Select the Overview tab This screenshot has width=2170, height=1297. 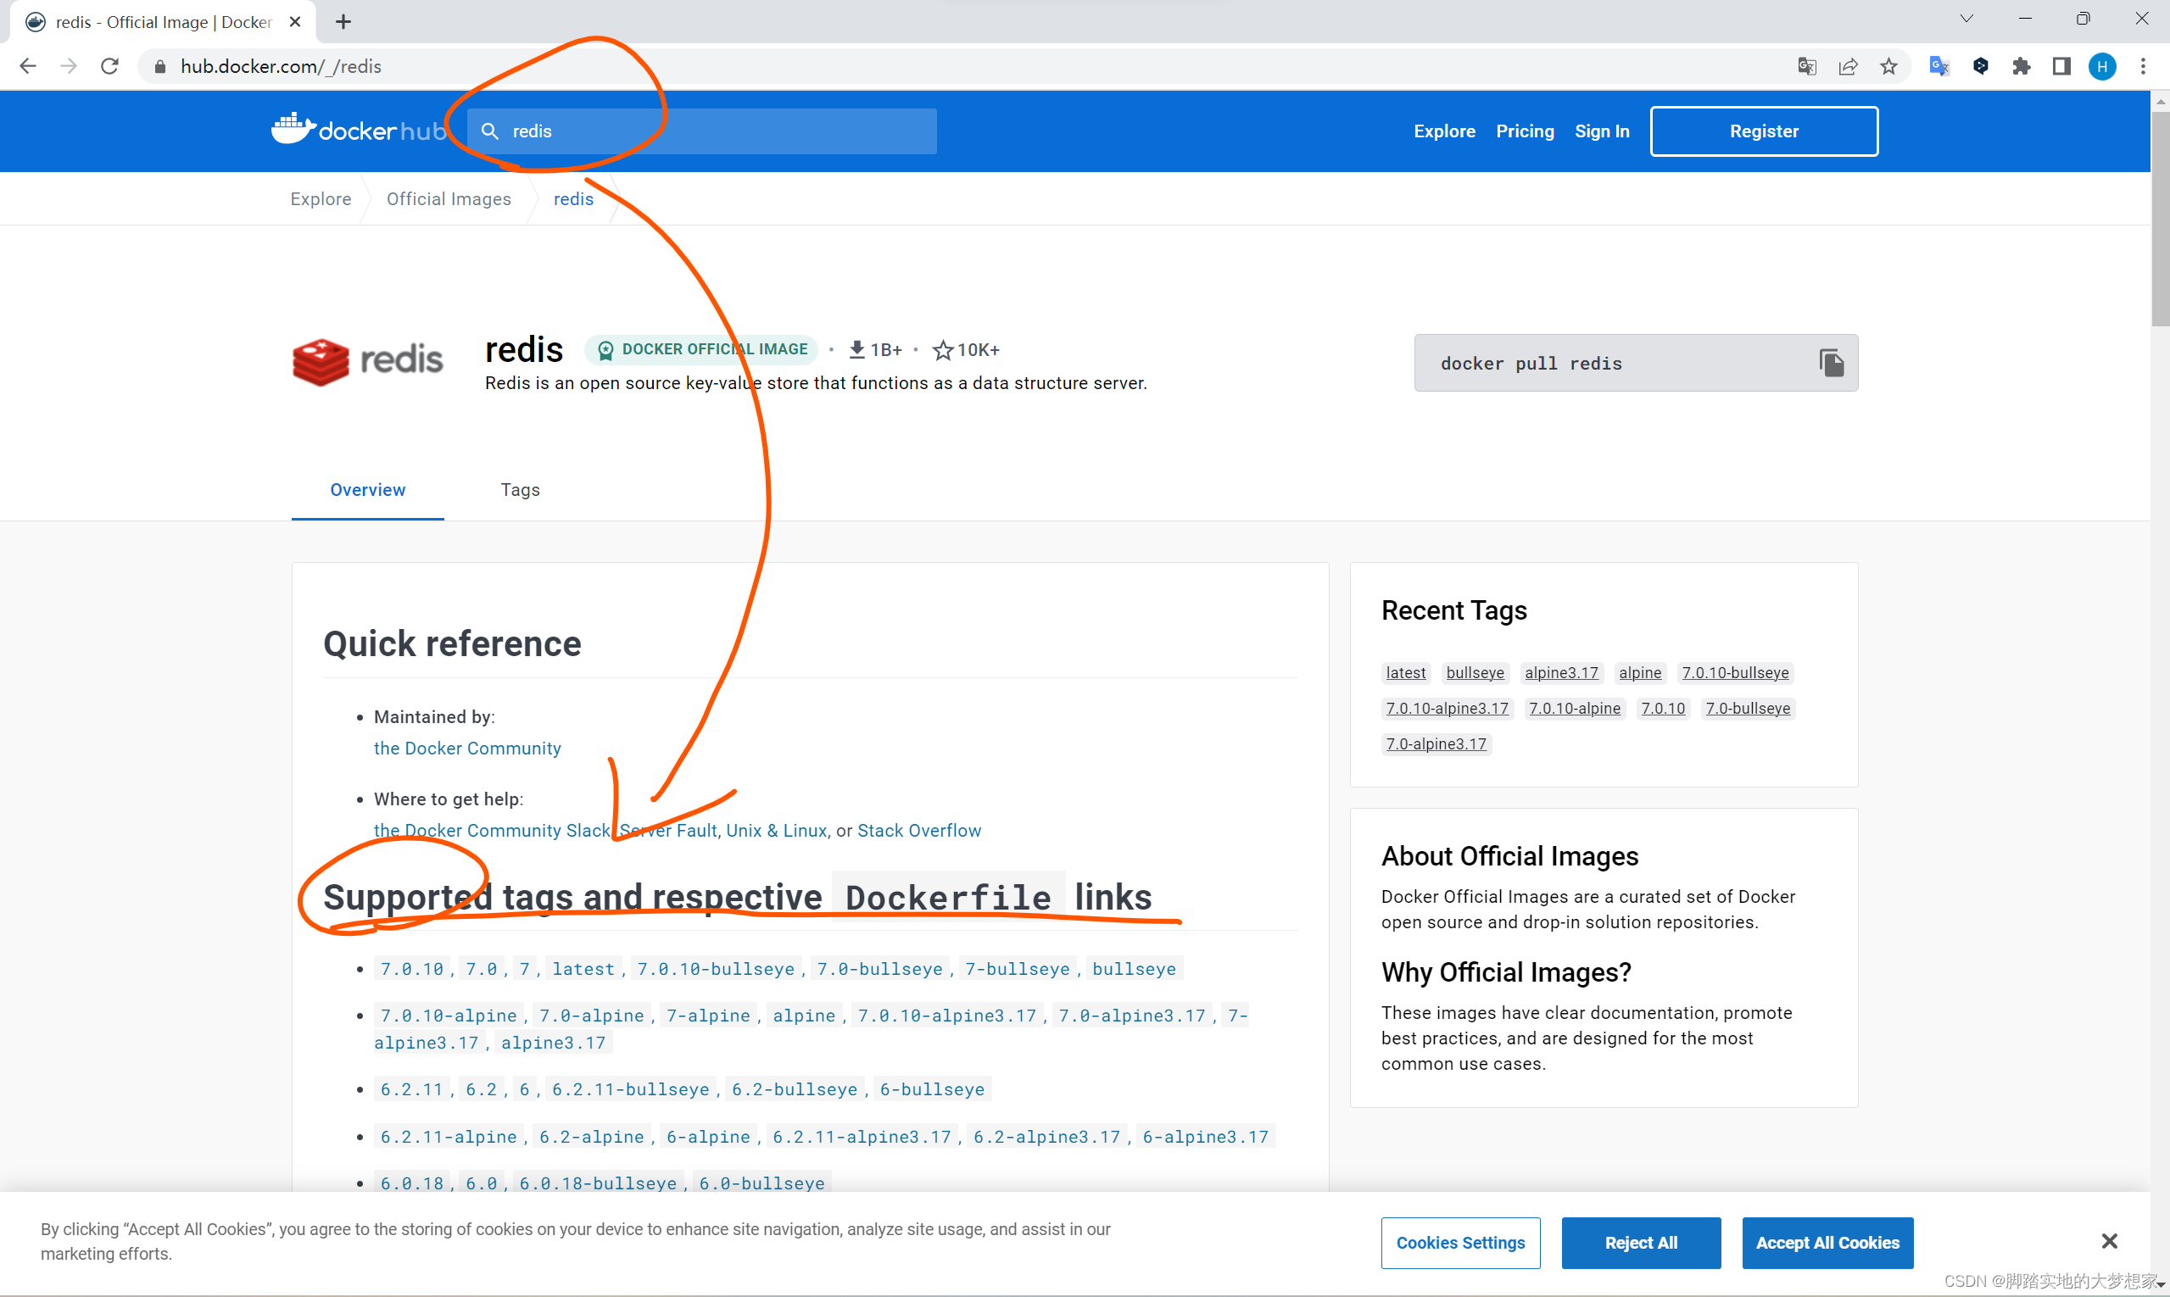367,489
